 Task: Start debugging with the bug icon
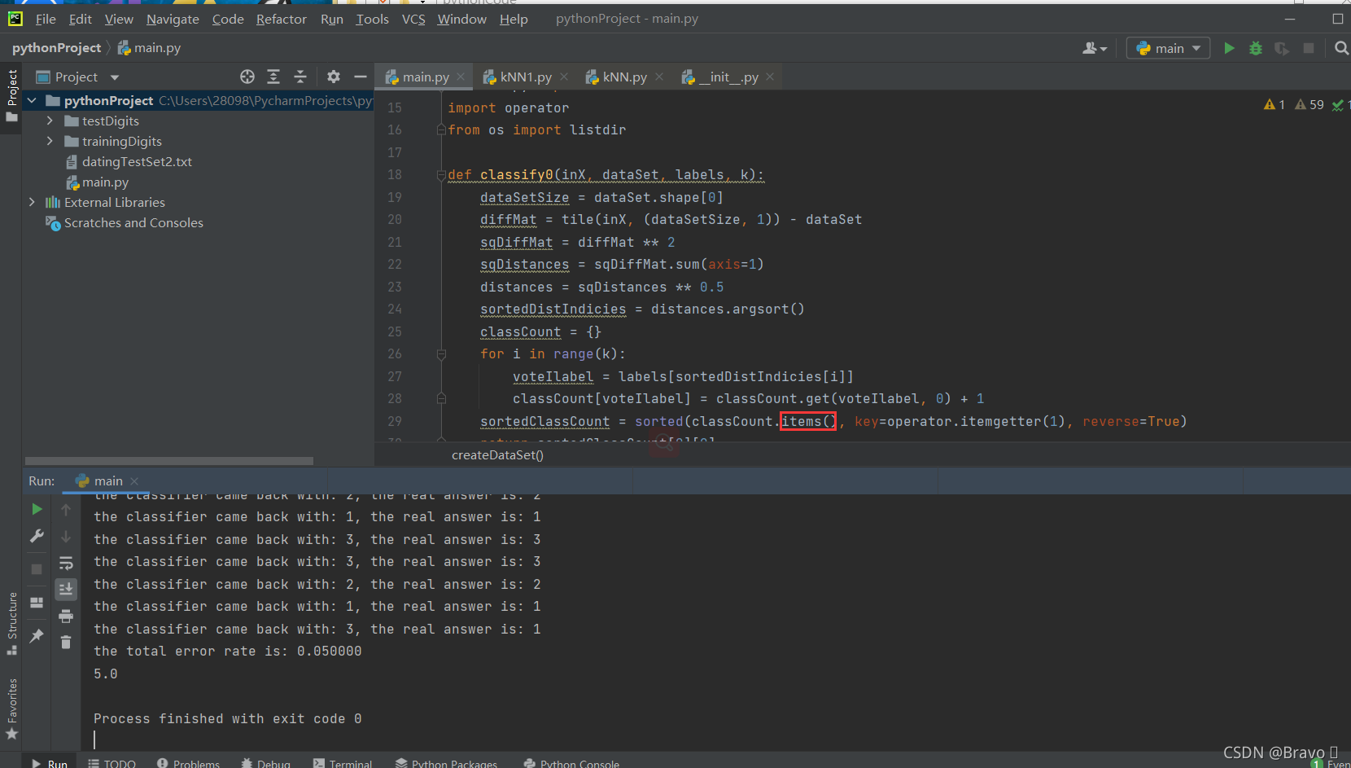(1256, 48)
